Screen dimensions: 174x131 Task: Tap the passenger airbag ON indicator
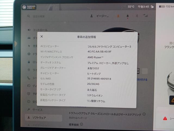pos(29,7)
